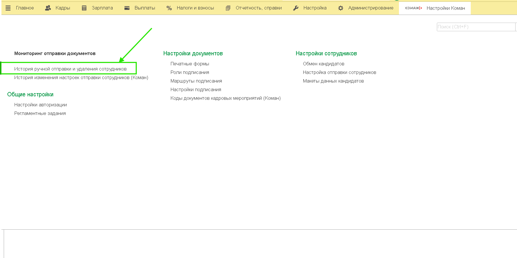Open История изменения настроек отправки сотрудников

point(81,77)
